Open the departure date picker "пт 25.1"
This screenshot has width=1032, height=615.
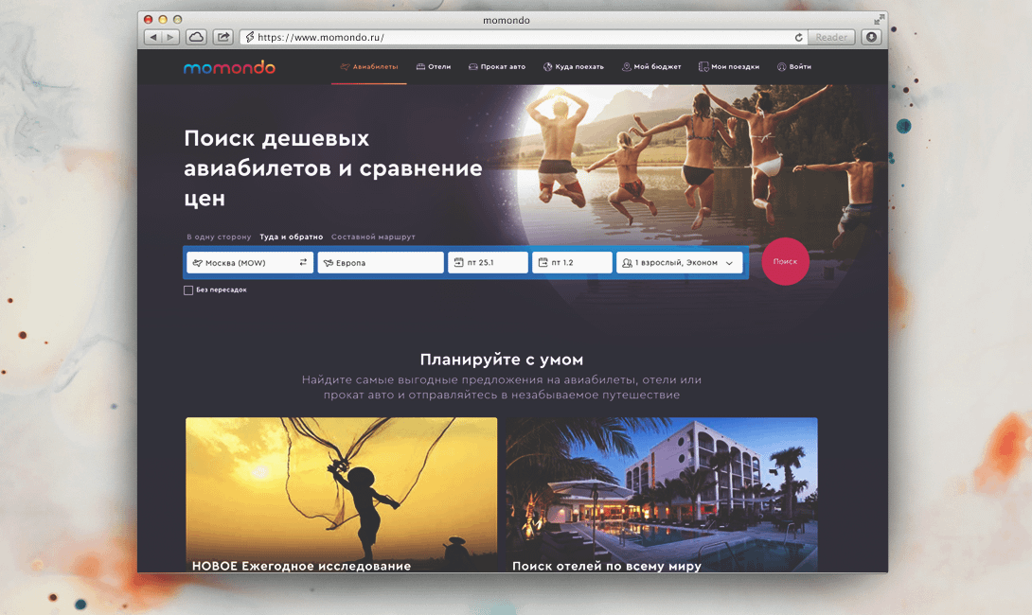tap(488, 262)
